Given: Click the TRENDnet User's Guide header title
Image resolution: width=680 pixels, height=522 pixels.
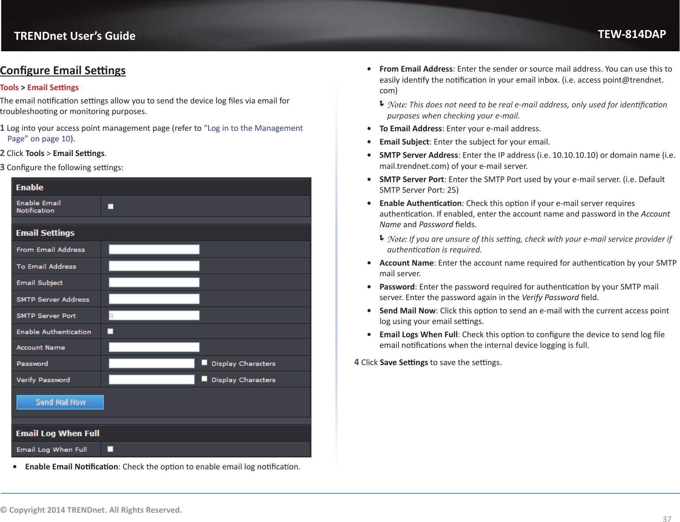Looking at the screenshot, I should pos(75,36).
